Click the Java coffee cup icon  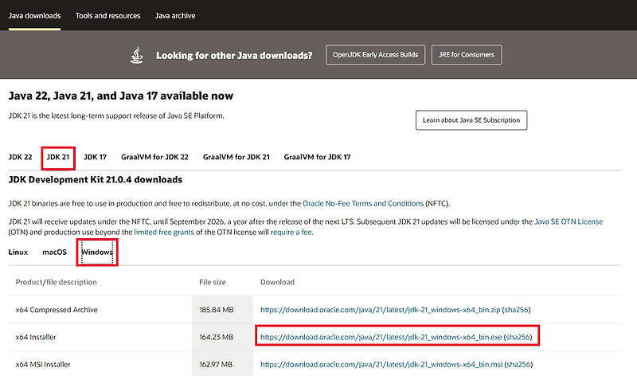[x=136, y=55]
